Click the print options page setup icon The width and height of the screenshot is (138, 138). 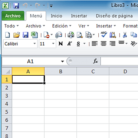click(x=89, y=35)
